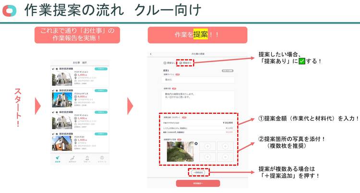Tap the third bottom navigation icon
This screenshot has width=360, height=193.
pyautogui.click(x=87, y=159)
